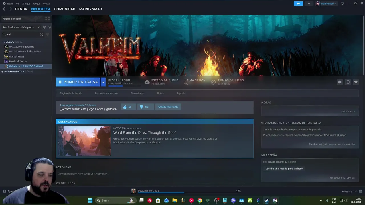The width and height of the screenshot is (365, 205).
Task: Expand download options arrow beside Pause
Action: click(103, 82)
